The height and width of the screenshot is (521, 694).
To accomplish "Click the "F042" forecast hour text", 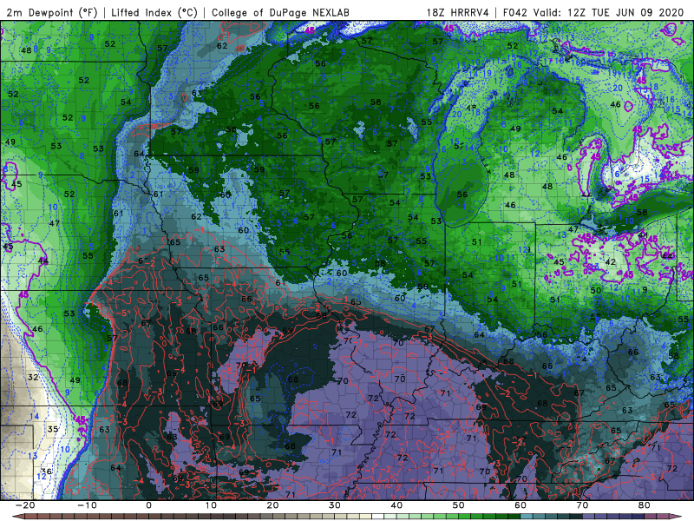I will click(x=515, y=12).
